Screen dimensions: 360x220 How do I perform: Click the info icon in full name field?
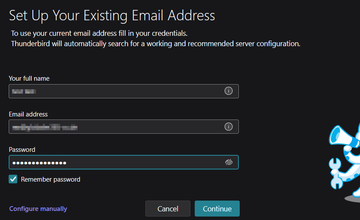click(228, 91)
